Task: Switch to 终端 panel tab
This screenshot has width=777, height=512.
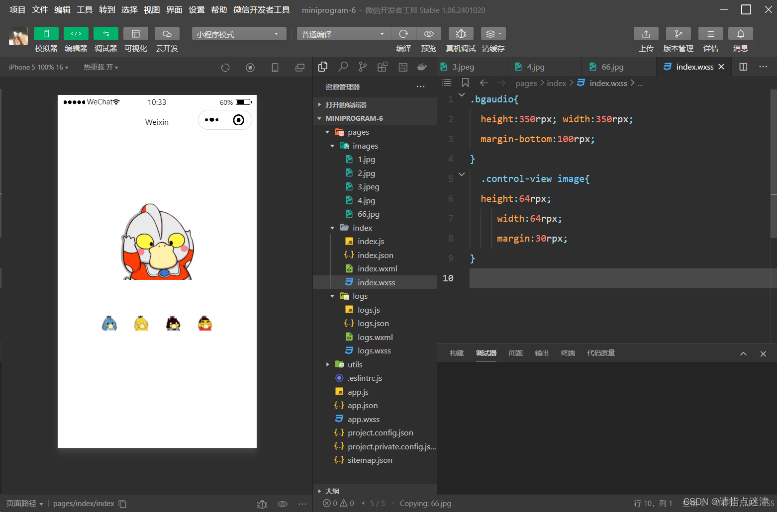Action: [568, 353]
